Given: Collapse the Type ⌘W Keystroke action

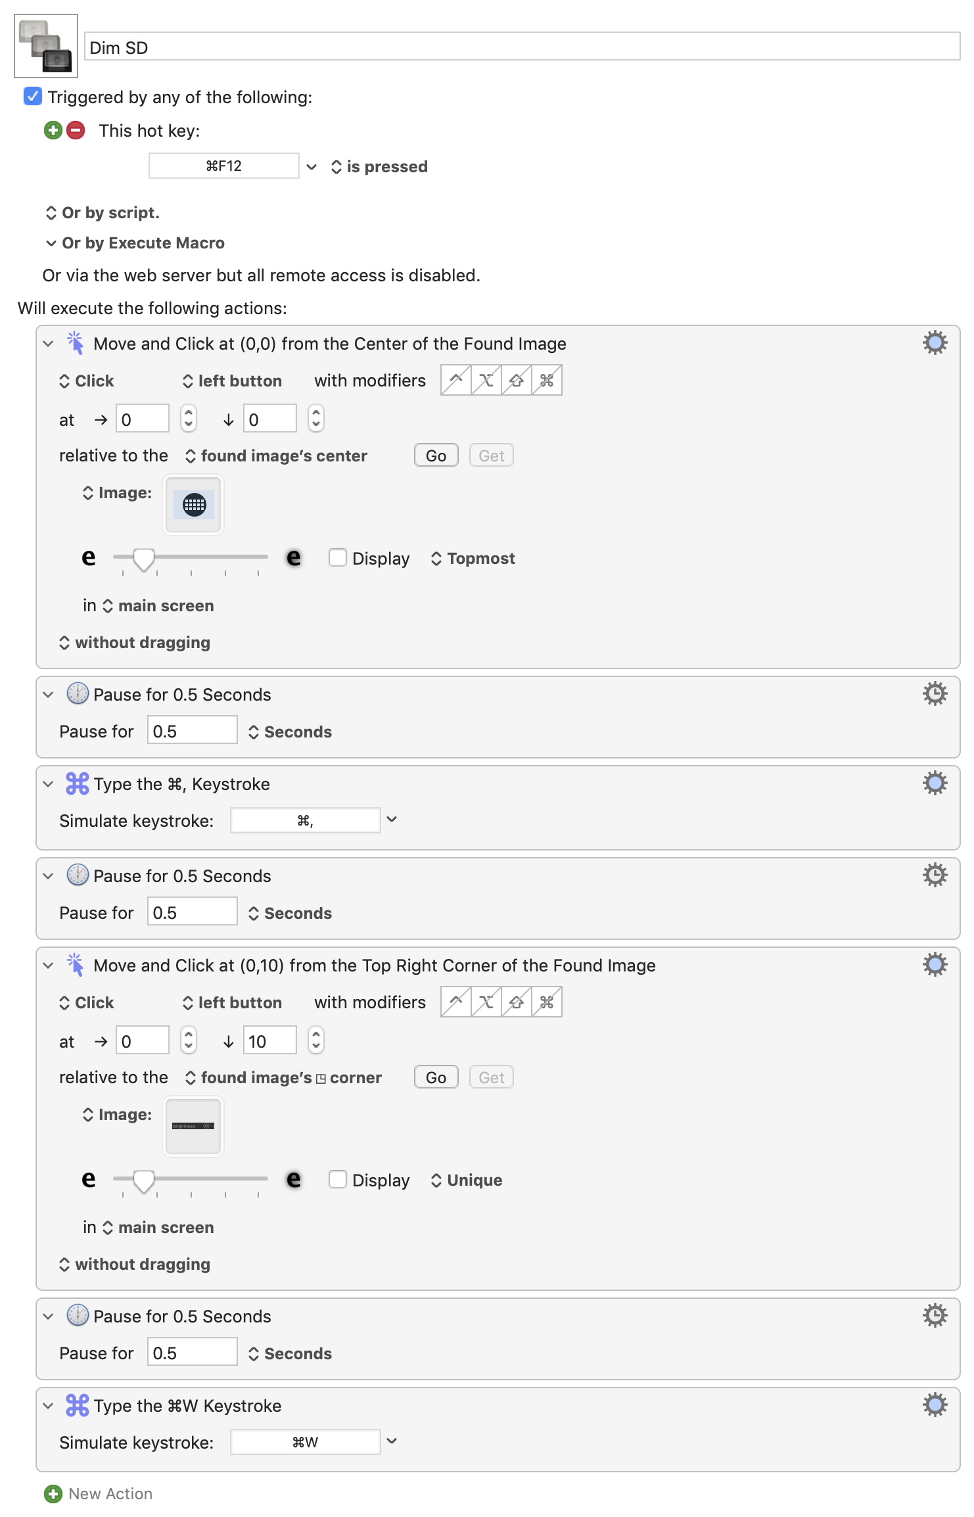Looking at the screenshot, I should (49, 1405).
